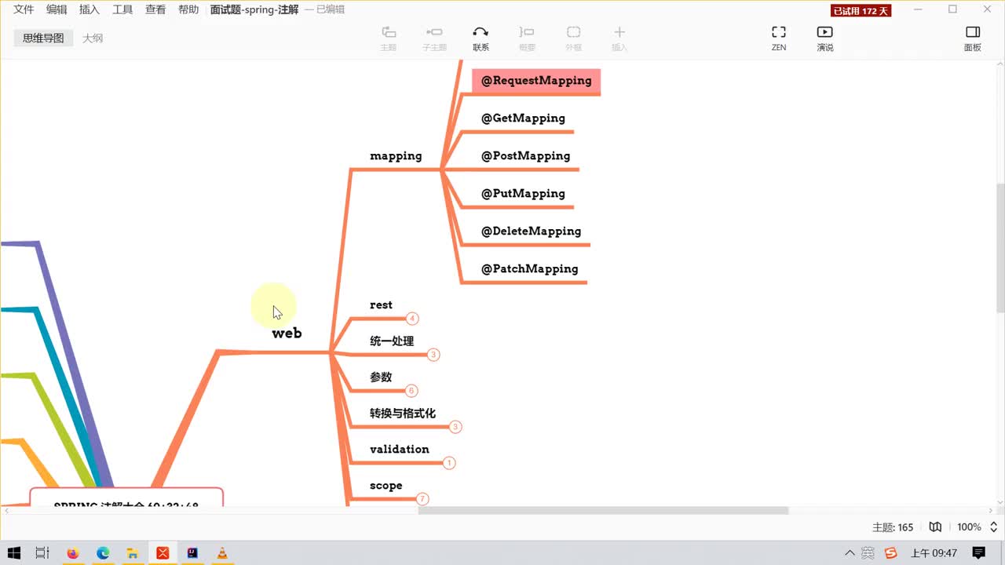
Task: Select the @DeleteMapping node
Action: coord(531,231)
